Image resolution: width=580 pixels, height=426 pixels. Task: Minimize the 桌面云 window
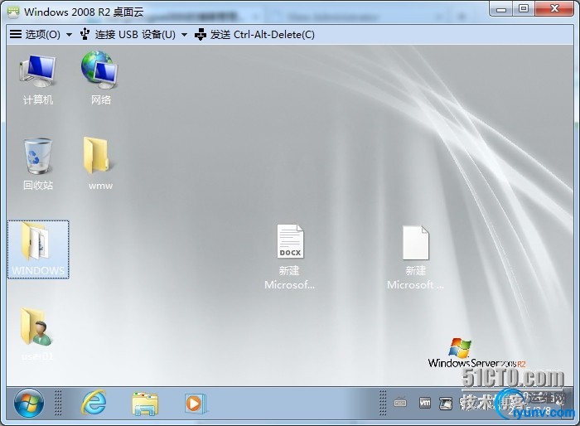tap(501, 9)
